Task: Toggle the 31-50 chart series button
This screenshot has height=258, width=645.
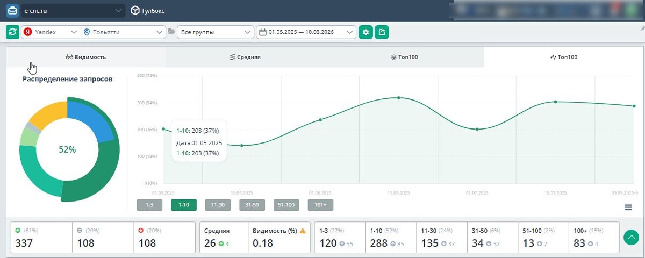Action: pyautogui.click(x=252, y=205)
